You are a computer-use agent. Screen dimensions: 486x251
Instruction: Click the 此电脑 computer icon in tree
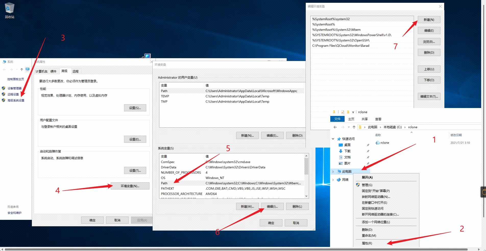pos(339,171)
